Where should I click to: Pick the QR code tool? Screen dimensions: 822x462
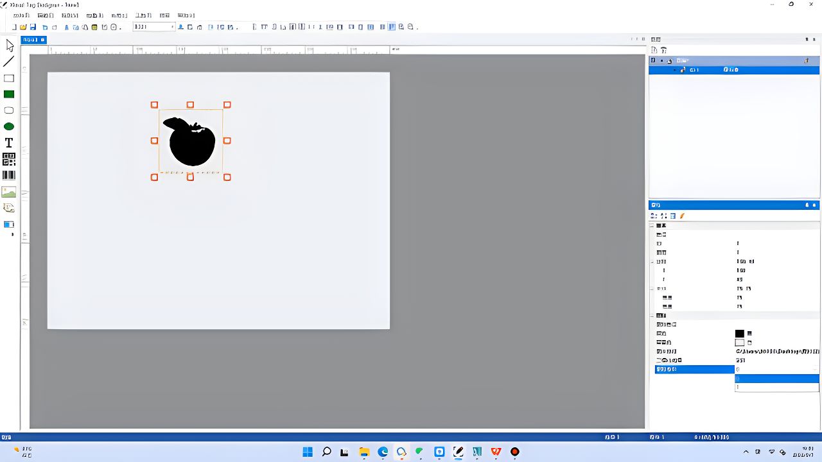(9, 159)
